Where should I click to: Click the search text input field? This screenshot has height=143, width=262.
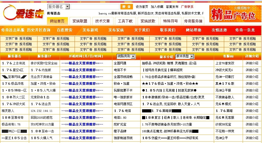coord(95,7)
